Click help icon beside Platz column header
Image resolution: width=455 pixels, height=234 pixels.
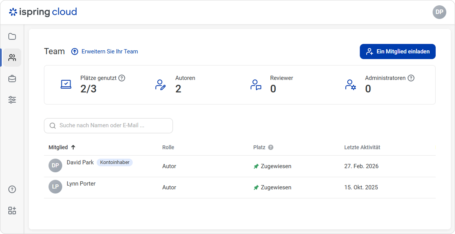tap(271, 147)
